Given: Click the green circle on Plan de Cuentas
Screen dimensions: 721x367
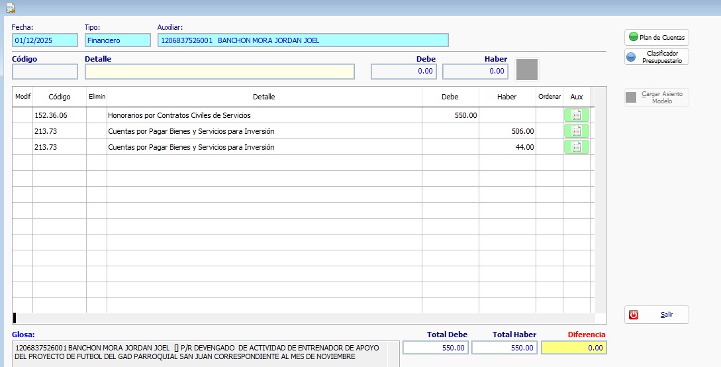Looking at the screenshot, I should [633, 37].
